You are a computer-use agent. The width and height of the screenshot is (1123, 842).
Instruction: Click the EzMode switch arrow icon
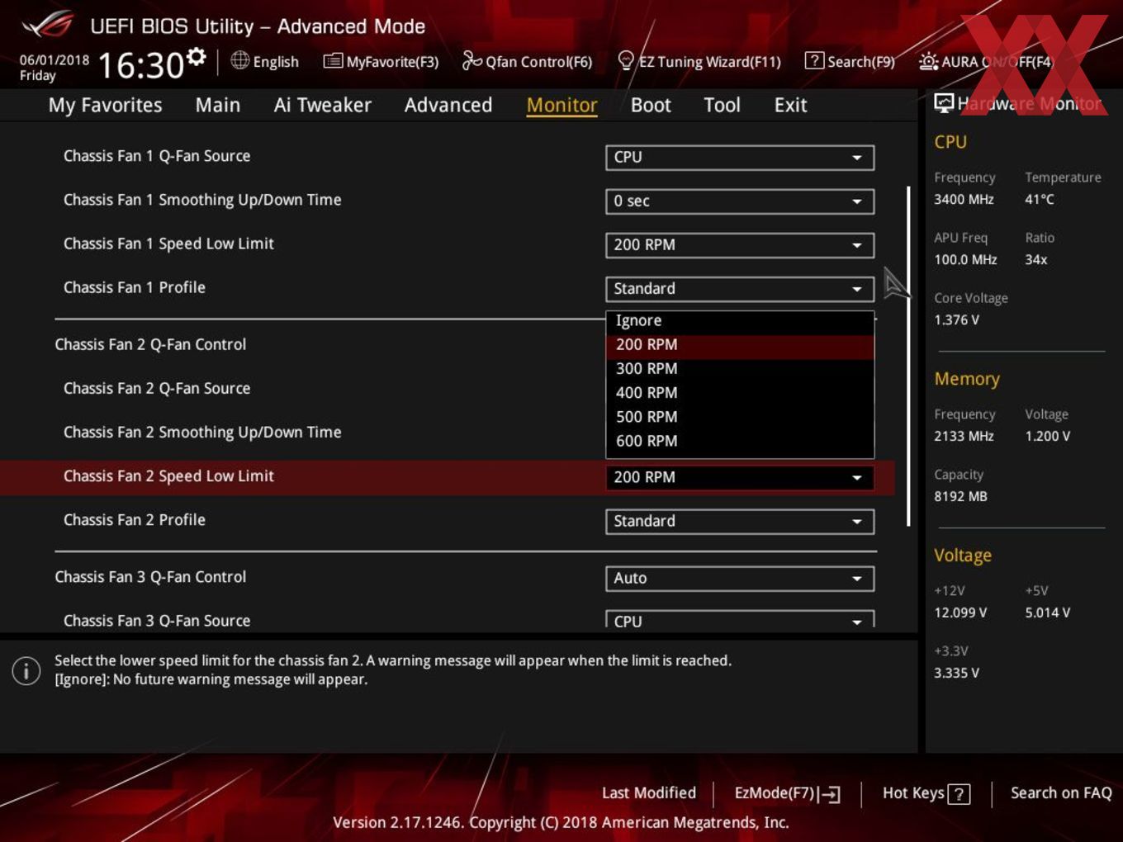coord(830,794)
